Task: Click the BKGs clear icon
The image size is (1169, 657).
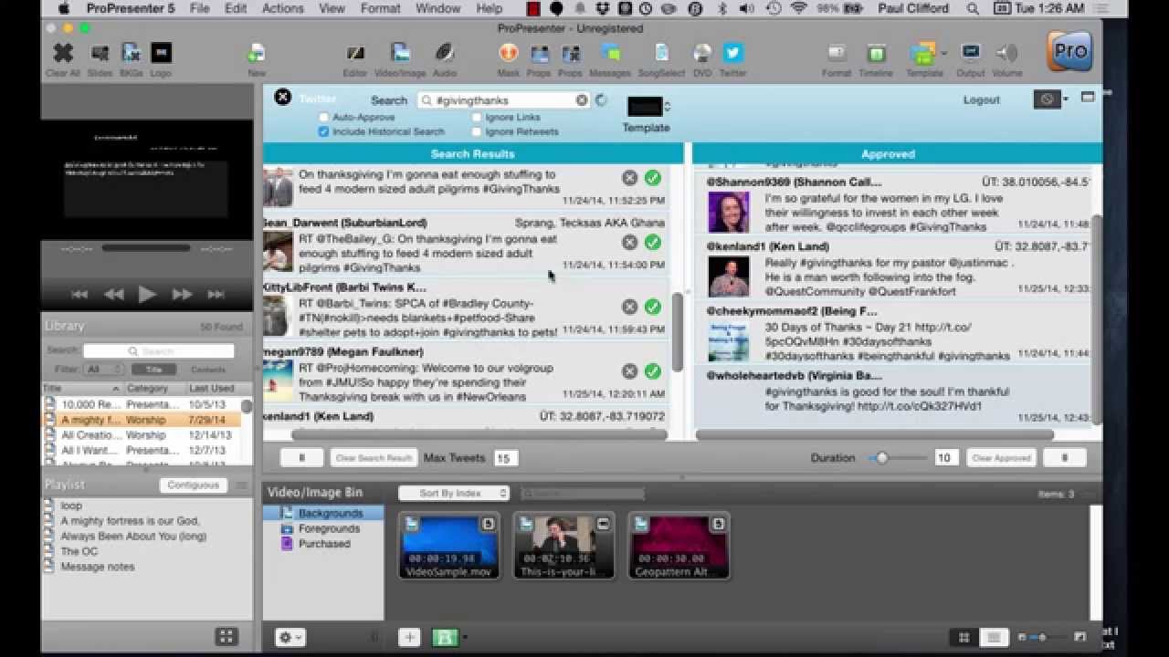Action: 131,53
